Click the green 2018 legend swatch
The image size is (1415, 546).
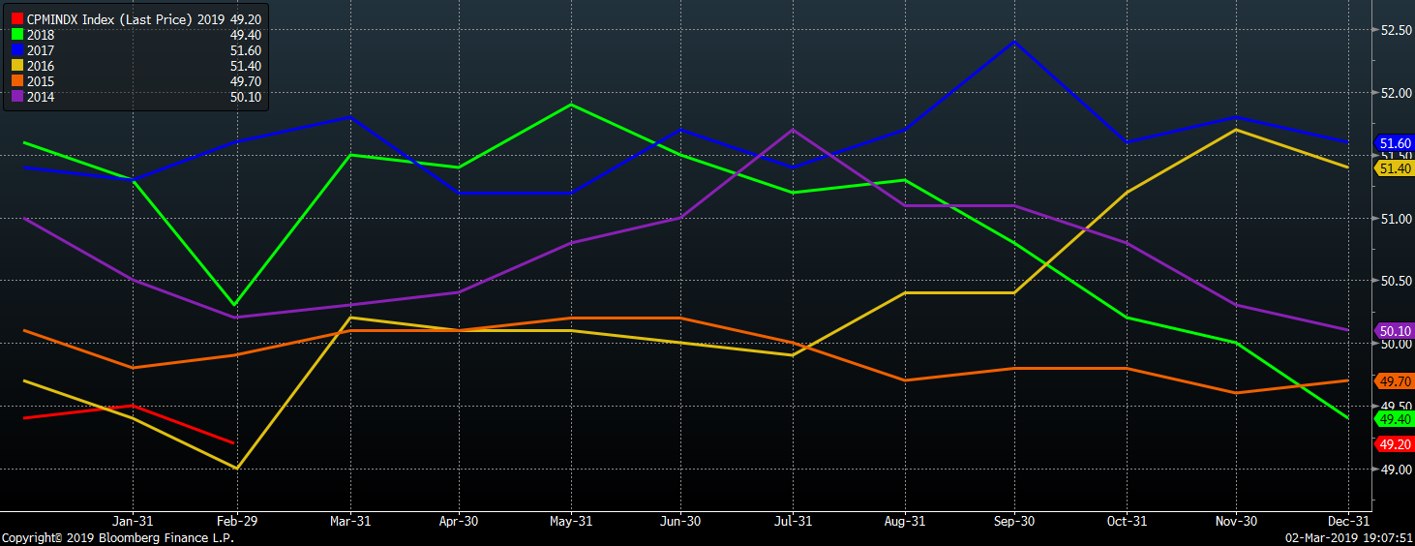coord(16,35)
